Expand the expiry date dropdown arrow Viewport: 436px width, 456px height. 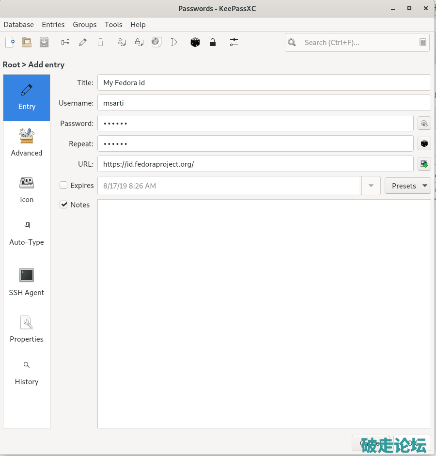(x=371, y=186)
